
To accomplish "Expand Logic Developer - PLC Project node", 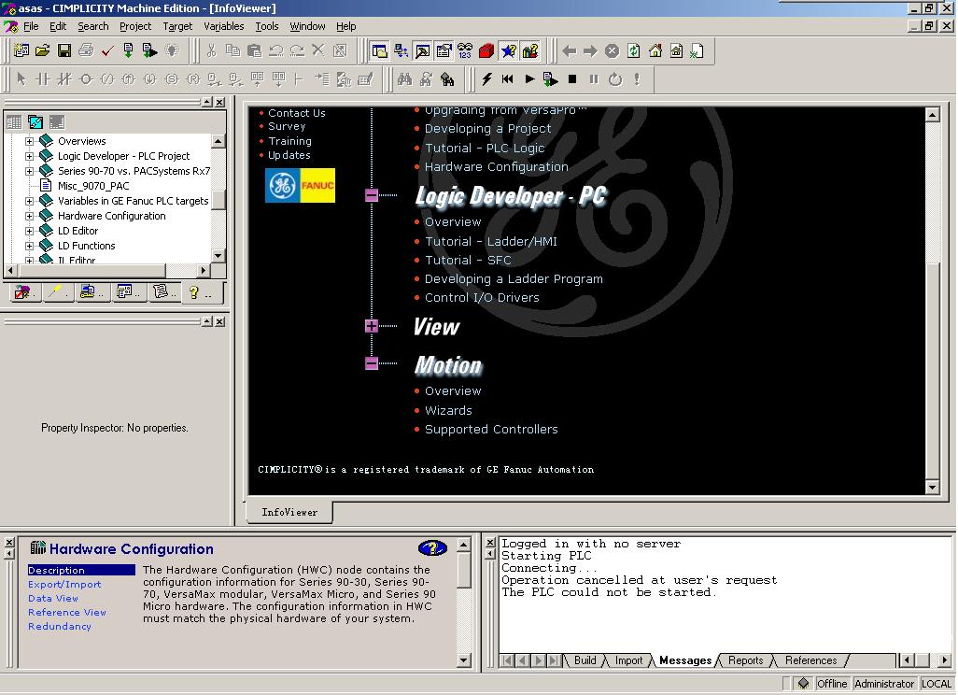I will click(29, 156).
